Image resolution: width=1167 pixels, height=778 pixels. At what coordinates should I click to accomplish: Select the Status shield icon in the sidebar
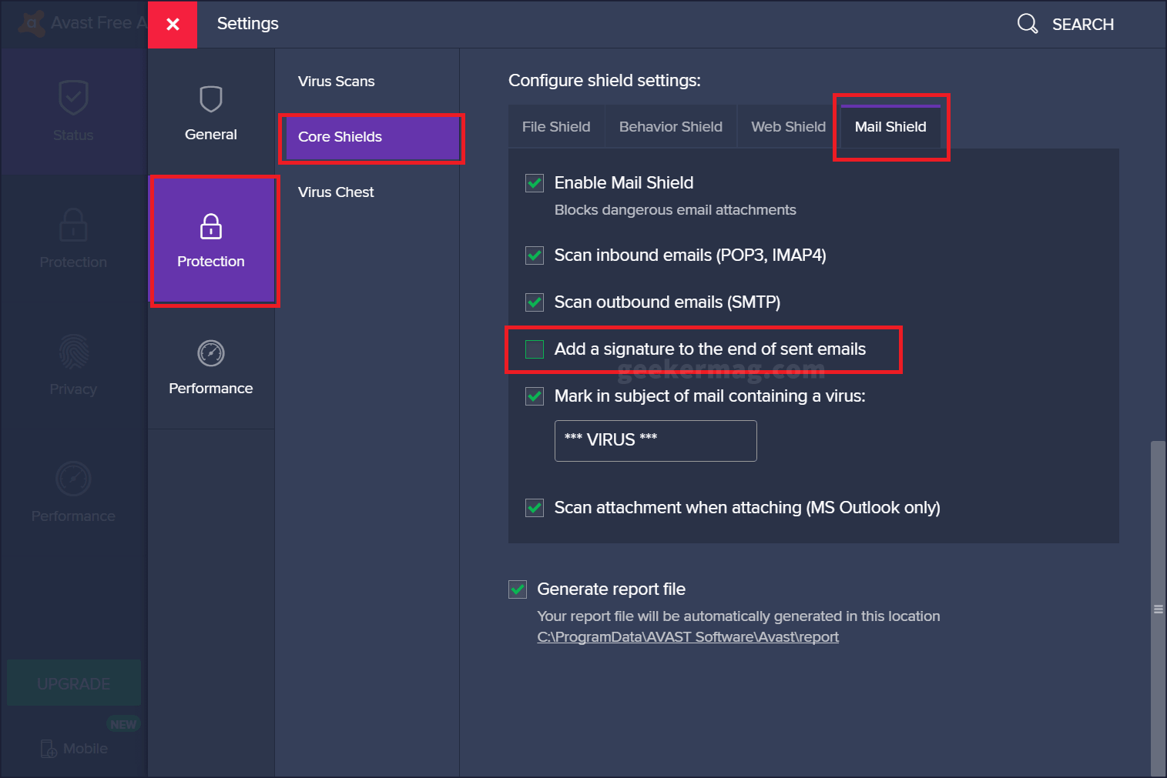(73, 98)
